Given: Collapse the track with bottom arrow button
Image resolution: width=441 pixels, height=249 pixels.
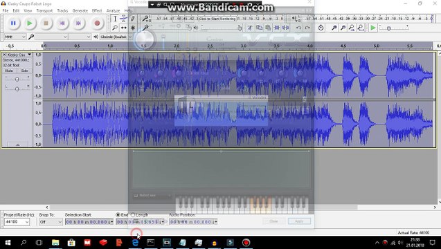Looking at the screenshot, I should click(x=17, y=145).
